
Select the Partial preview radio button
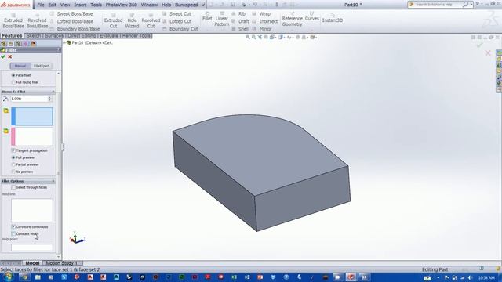[13, 164]
